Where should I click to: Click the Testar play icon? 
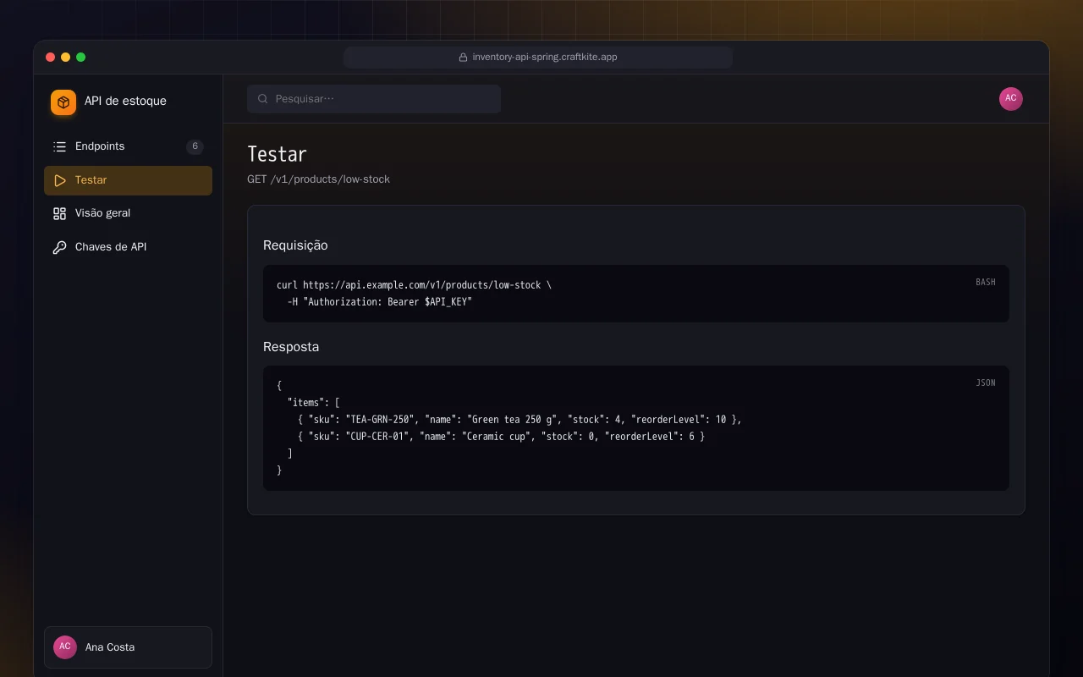coord(59,180)
